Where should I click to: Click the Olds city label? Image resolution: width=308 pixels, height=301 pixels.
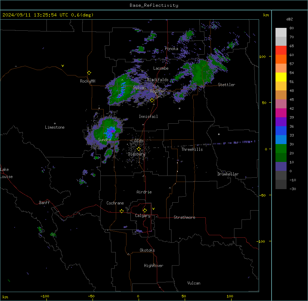(x=139, y=141)
